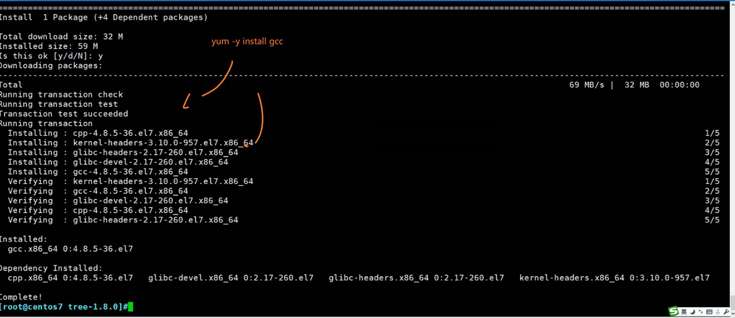Click the 'Complete!' output line

21,297
